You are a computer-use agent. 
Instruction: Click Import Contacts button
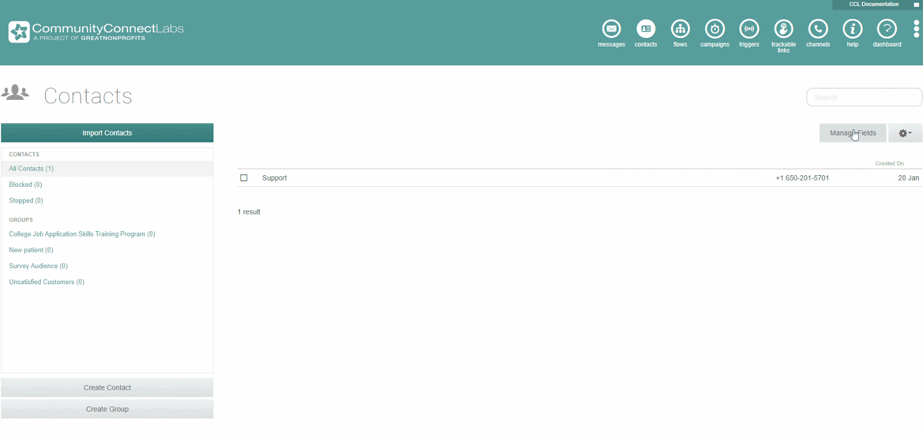point(107,133)
